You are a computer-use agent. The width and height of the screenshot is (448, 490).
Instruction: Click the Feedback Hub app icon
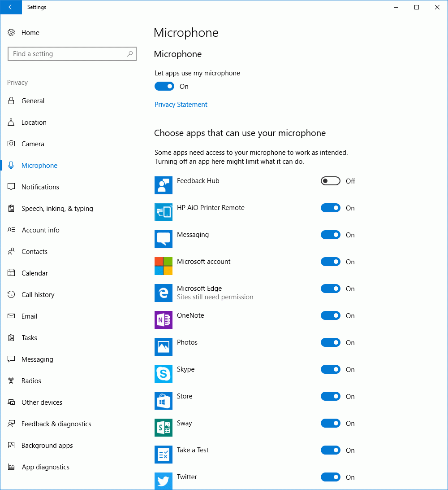click(x=163, y=185)
